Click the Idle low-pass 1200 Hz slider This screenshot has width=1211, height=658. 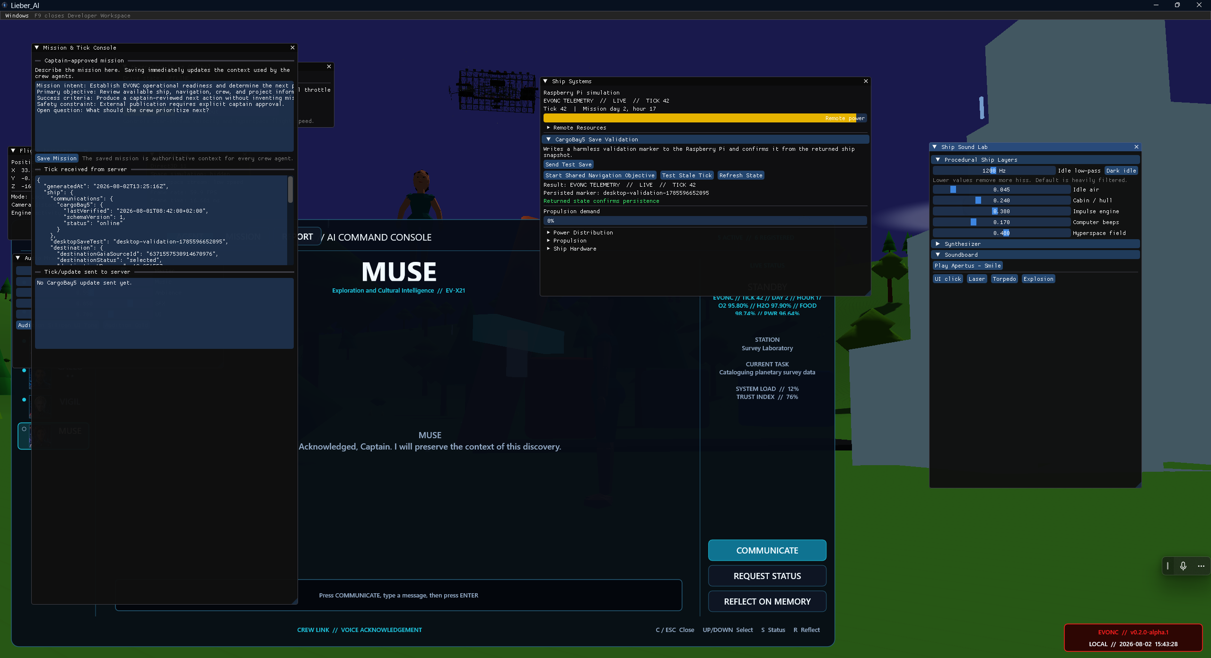pos(994,171)
